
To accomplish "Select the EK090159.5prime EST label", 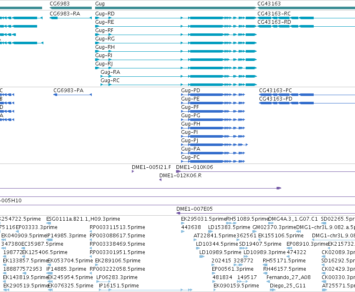I will (236, 286).
